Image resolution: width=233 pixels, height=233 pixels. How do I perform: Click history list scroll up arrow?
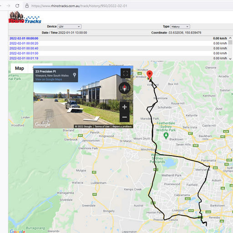click(230, 38)
